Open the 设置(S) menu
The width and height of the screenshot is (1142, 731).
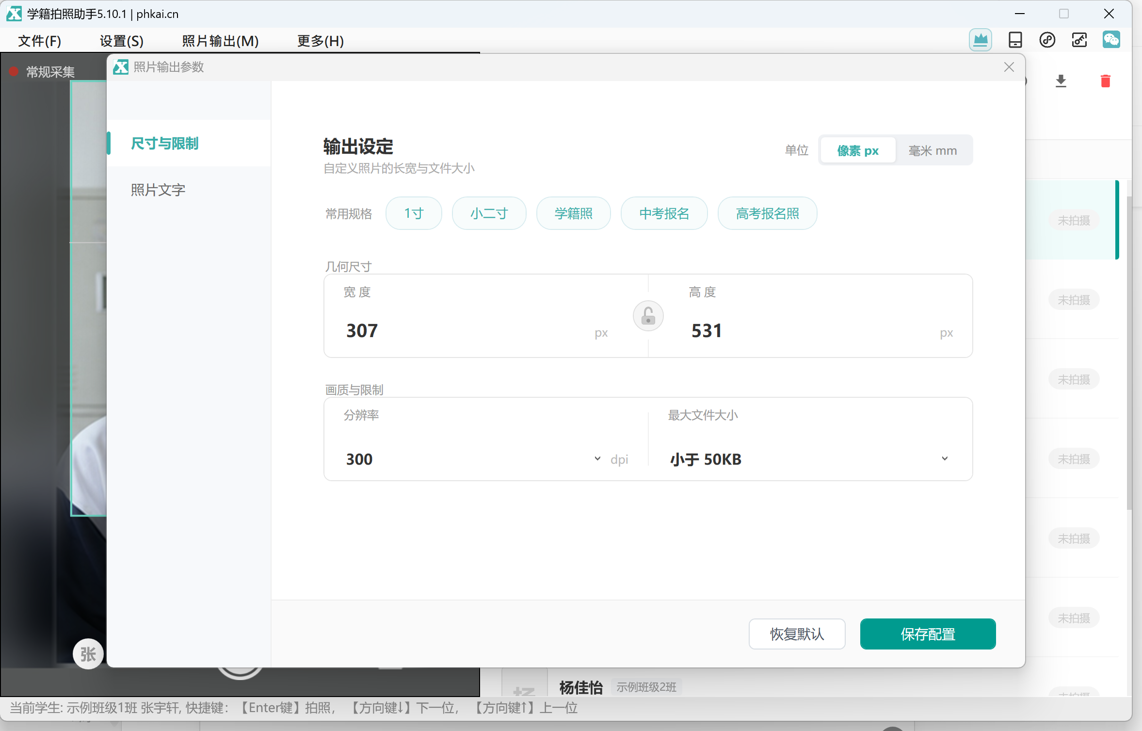point(121,41)
